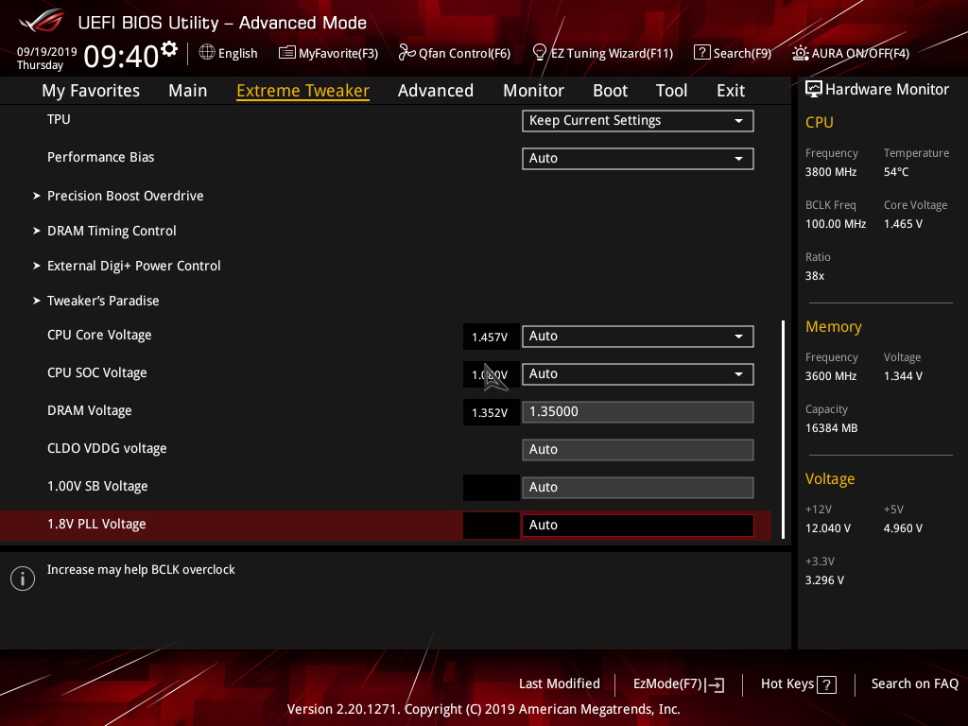968x726 pixels.
Task: Click English language button
Action: click(x=237, y=53)
